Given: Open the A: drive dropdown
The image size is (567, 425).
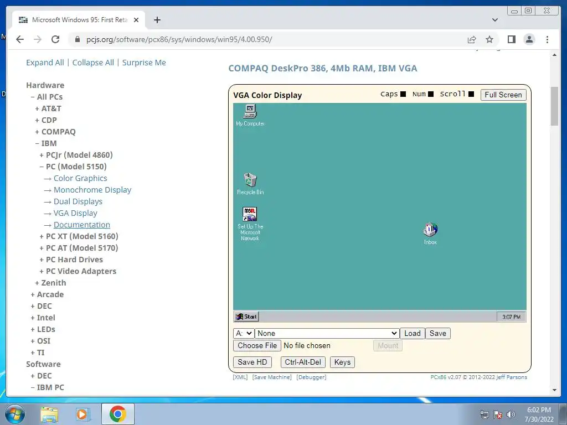Looking at the screenshot, I should tap(244, 333).
